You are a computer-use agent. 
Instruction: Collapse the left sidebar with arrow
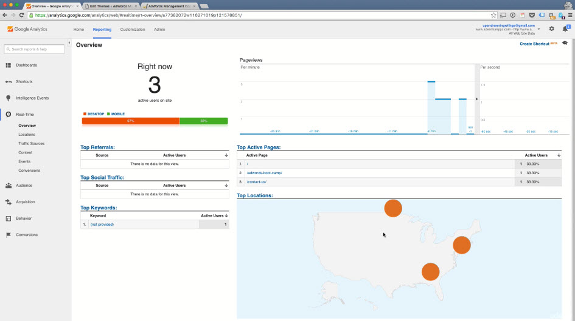coord(69,43)
